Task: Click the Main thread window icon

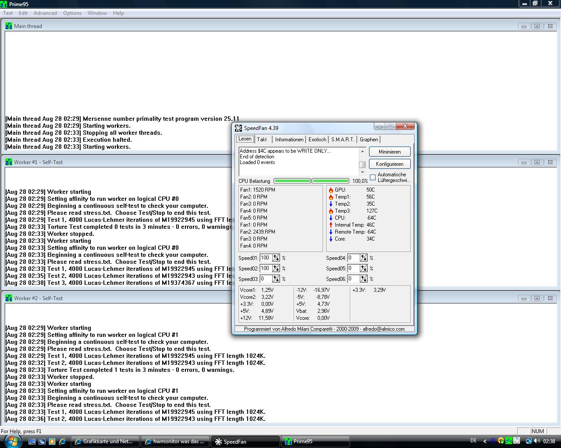Action: pyautogui.click(x=9, y=26)
